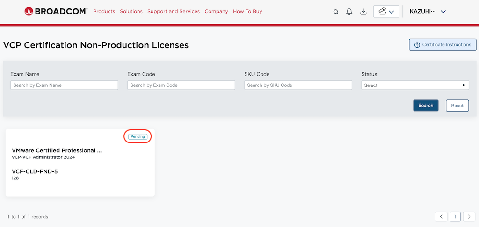
Task: Focus the Exam Code search field
Action: point(181,85)
